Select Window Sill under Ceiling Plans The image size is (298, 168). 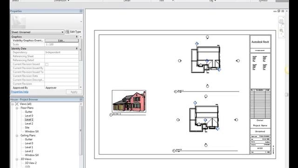click(x=32, y=155)
